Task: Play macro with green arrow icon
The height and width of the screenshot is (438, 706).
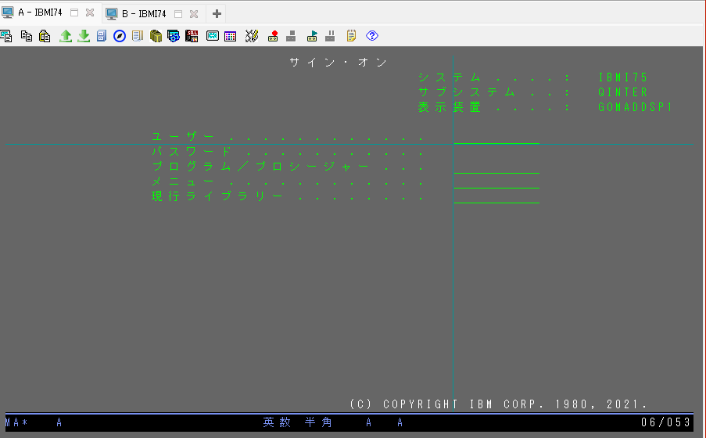Action: [312, 36]
